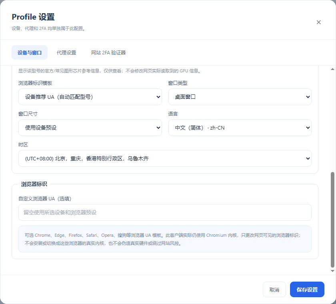Focus the 自定义浏览器 UA input field

165,212
